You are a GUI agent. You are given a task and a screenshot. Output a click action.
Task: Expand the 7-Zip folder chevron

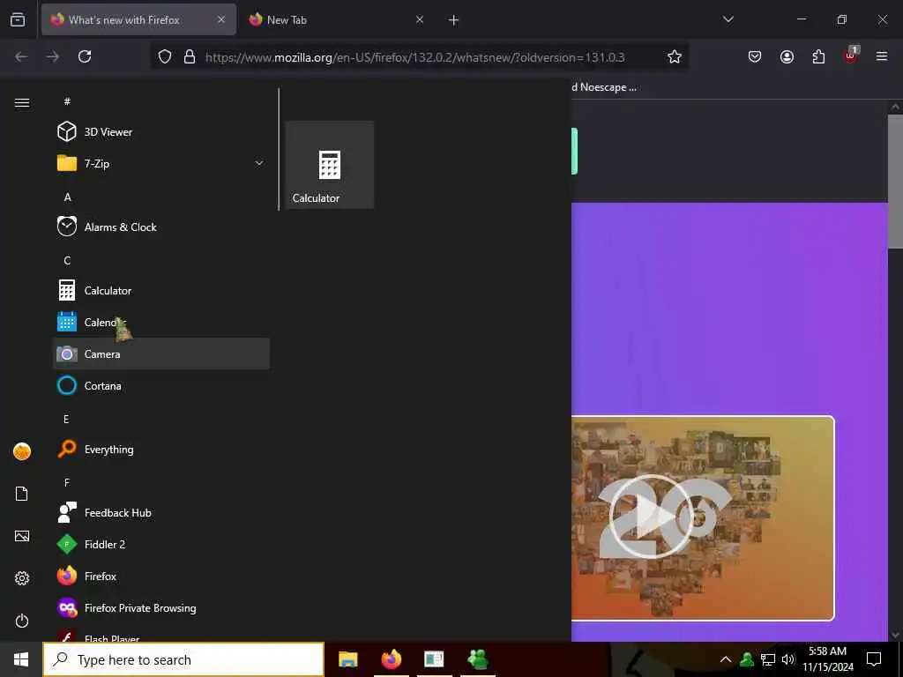pos(259,163)
